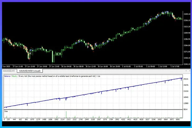Viewport: 192px width, 128px height.
Task: Click the 3349.10 price axis label
Action: point(187,14)
